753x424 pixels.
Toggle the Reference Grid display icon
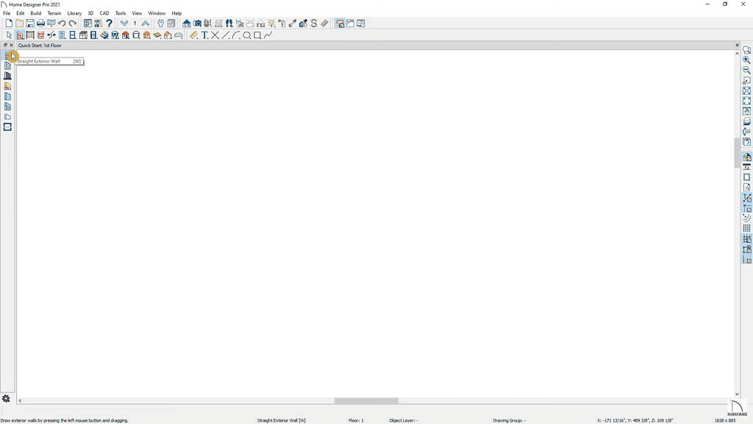(746, 228)
